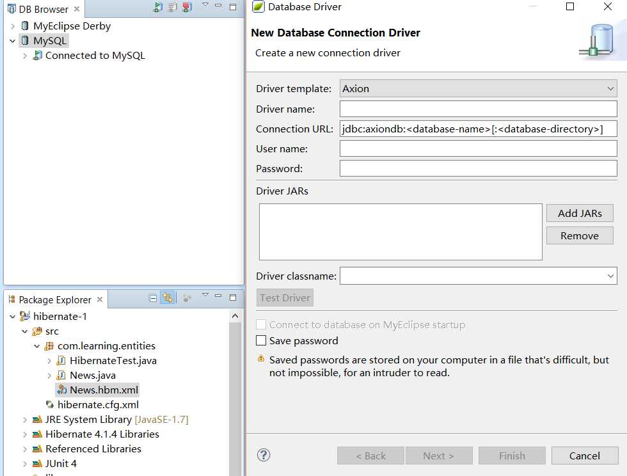This screenshot has height=476, width=627.
Task: Expand JUnit 4 node
Action: tap(25, 464)
